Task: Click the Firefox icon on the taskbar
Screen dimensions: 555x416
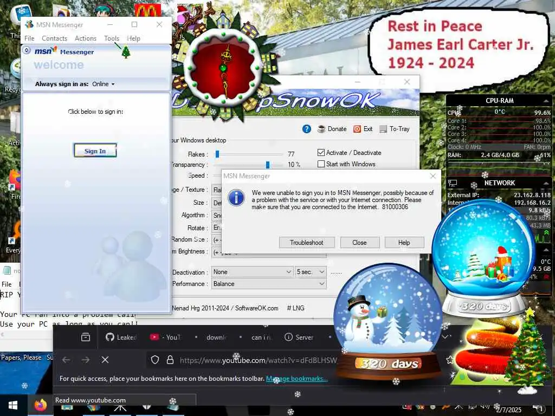Action: point(40,405)
